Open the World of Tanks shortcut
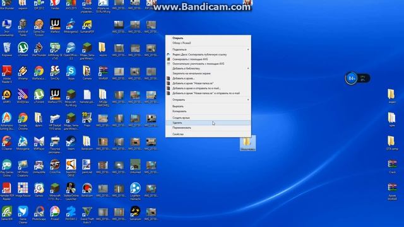404x227 pixels. click(23, 28)
